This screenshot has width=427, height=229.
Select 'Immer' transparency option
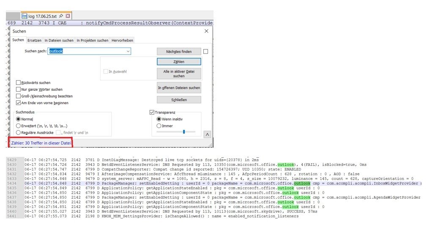159,126
